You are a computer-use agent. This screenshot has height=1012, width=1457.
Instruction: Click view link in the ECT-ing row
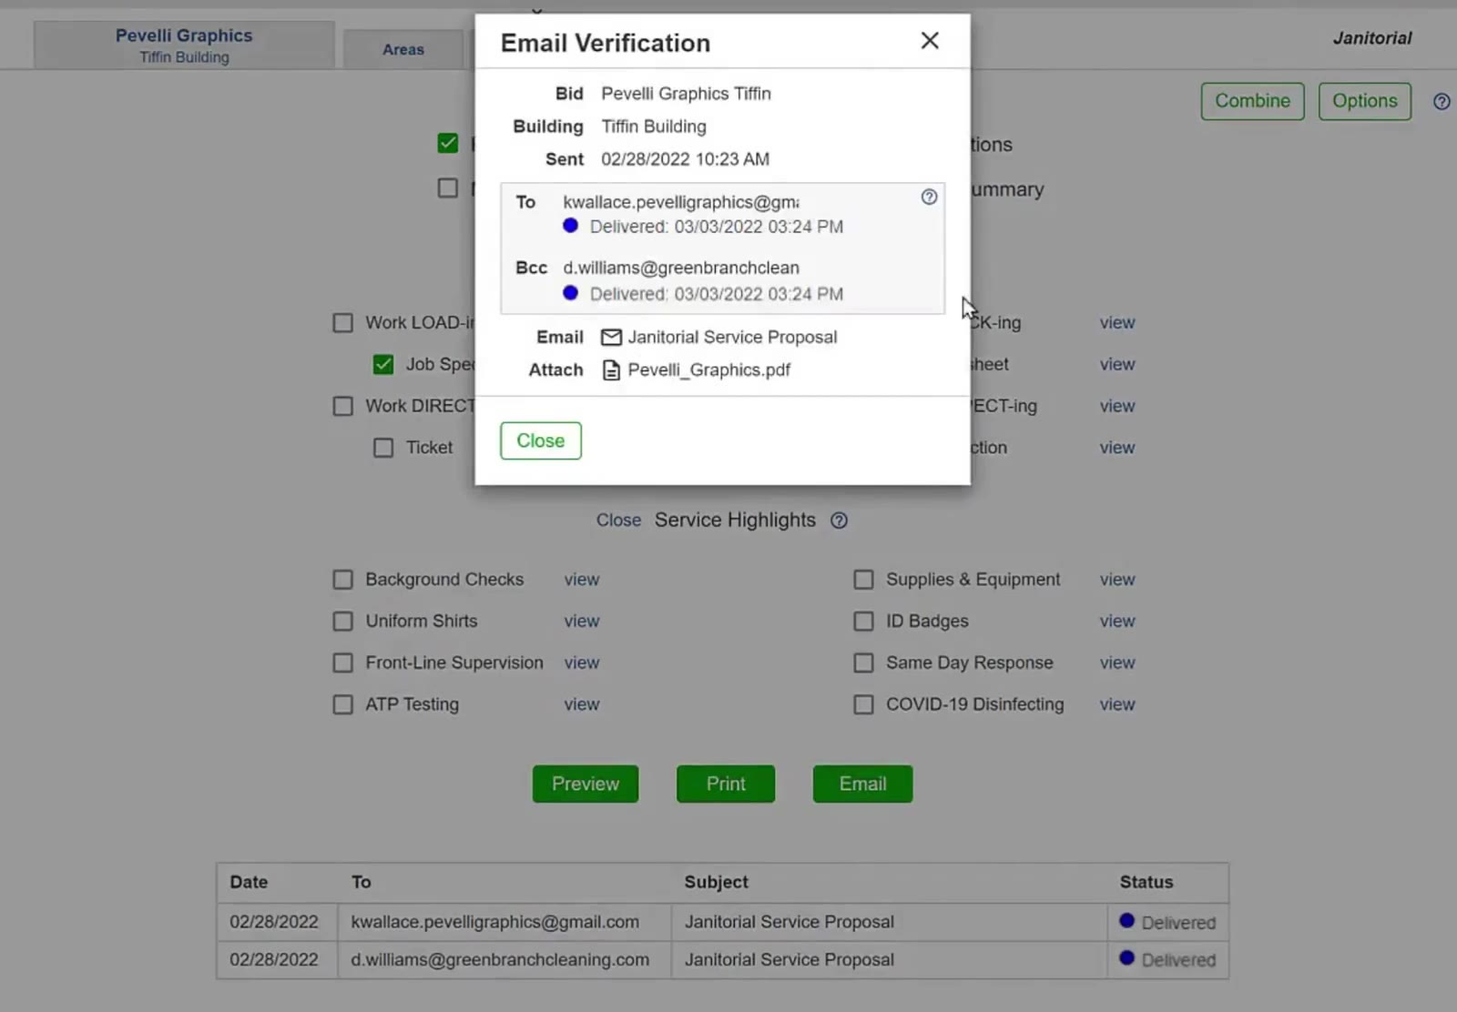[1116, 406]
